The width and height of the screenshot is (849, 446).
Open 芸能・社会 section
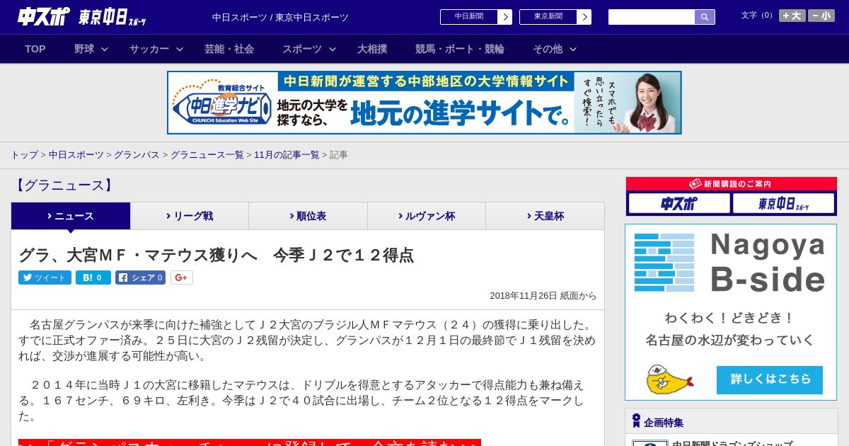pos(229,49)
